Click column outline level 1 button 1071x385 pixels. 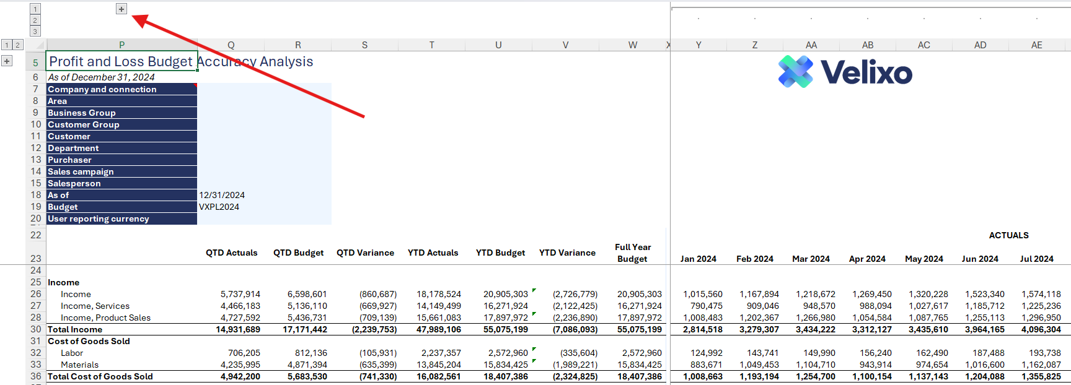pyautogui.click(x=35, y=9)
